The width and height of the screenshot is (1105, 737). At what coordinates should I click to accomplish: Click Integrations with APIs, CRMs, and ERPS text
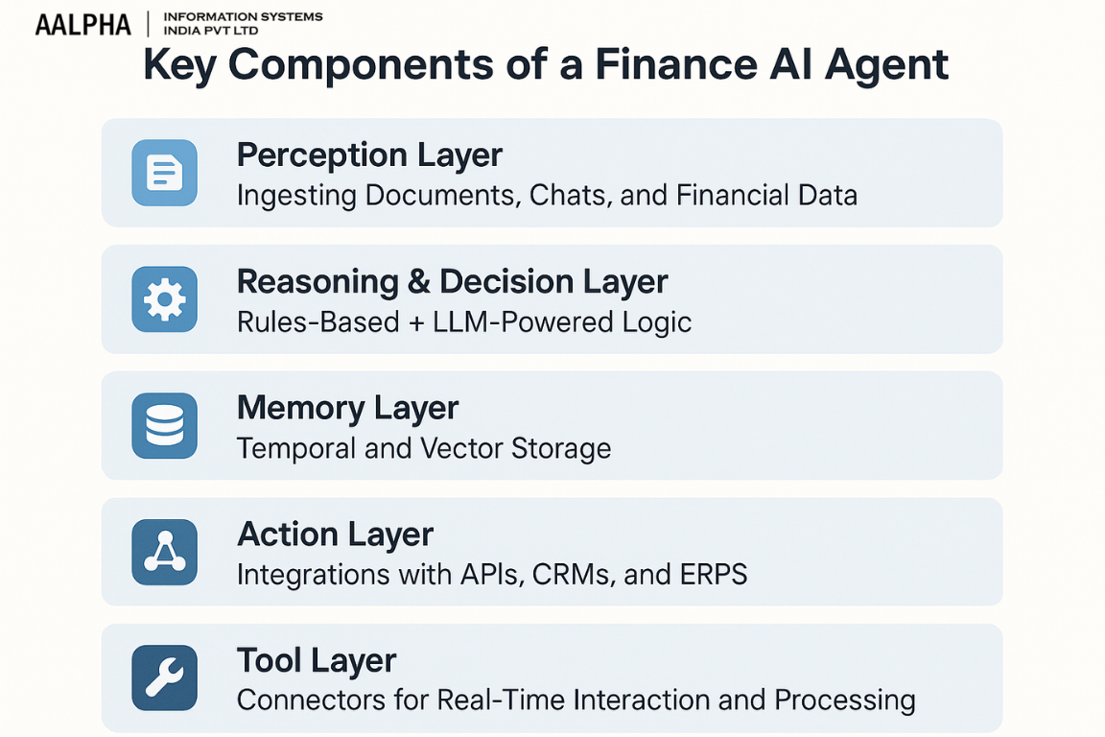tap(492, 575)
